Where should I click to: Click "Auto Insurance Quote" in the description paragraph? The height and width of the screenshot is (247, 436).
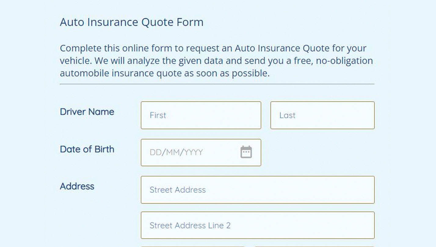282,48
